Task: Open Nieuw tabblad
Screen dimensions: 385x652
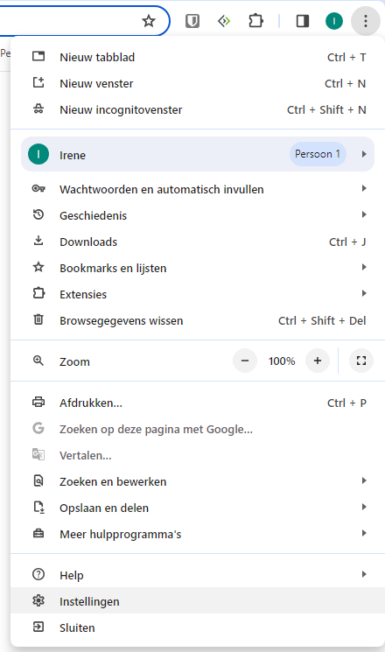Action: coord(198,57)
